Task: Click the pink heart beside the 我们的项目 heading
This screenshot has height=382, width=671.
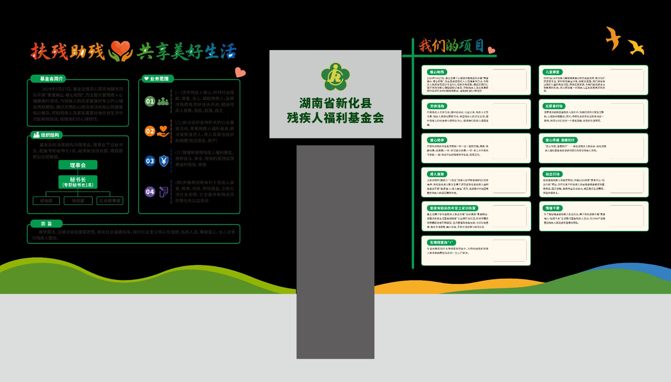Action: click(x=491, y=50)
